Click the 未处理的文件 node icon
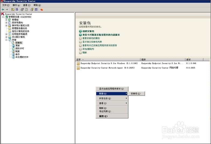 [13, 57]
